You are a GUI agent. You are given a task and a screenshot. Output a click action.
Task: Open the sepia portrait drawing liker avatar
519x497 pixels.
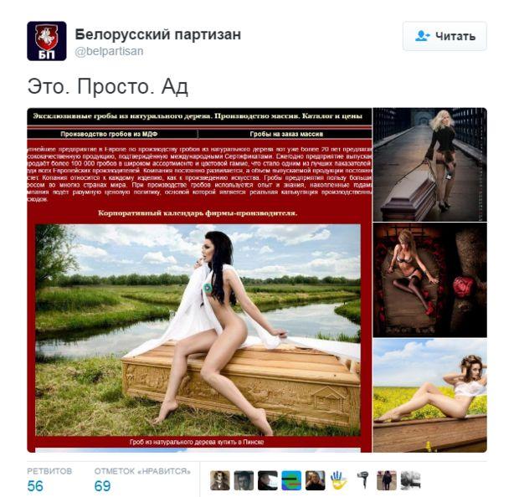[x=220, y=480]
